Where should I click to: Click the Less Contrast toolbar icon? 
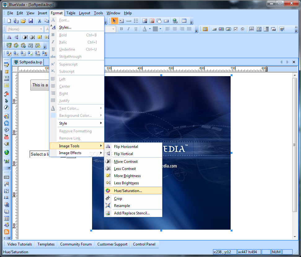click(x=32, y=37)
